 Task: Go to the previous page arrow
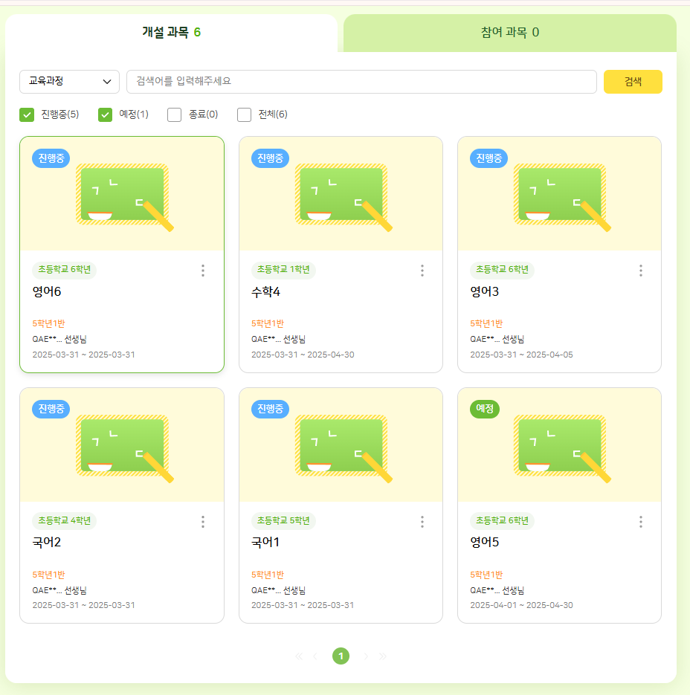click(315, 656)
